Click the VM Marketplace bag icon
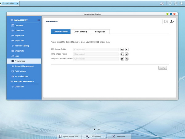This screenshot has height=139, width=185. (x=13, y=76)
